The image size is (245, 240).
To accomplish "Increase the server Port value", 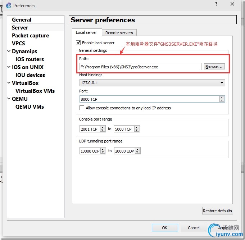I will tap(222, 98).
